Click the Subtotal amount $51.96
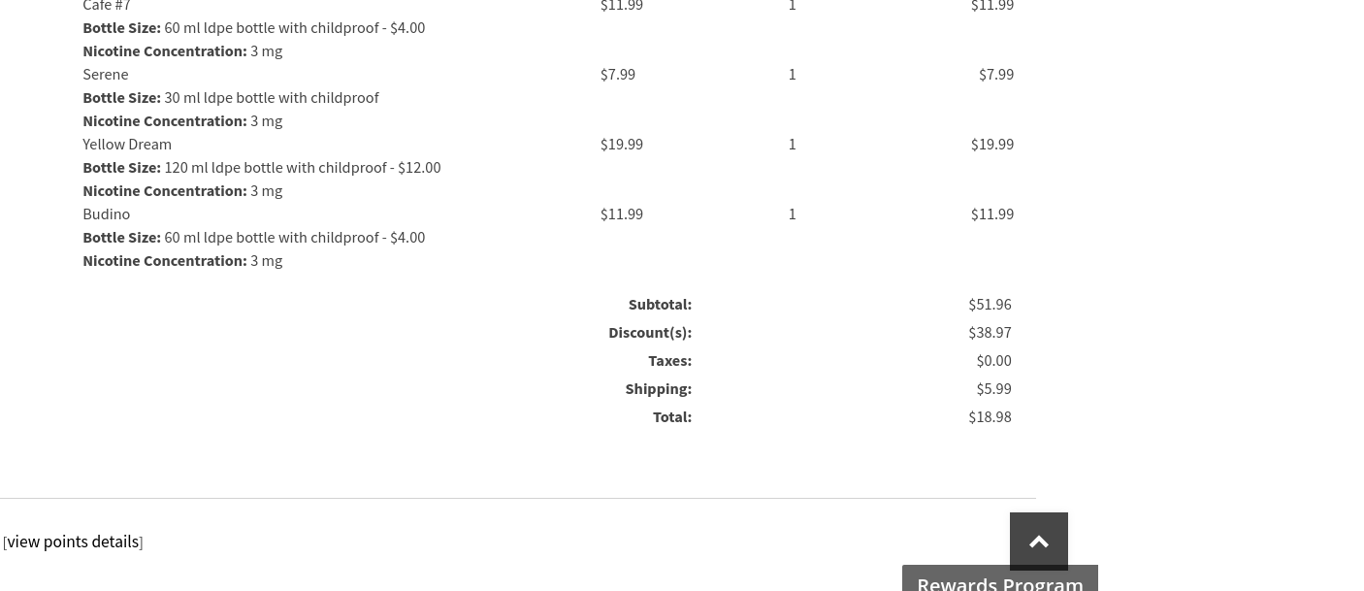 coord(990,304)
